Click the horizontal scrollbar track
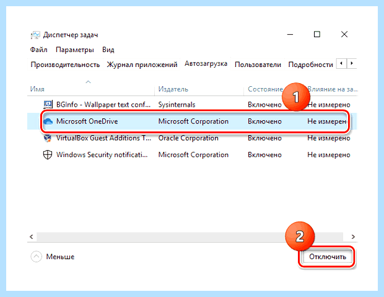Image resolution: width=384 pixels, height=297 pixels. [x=190, y=237]
